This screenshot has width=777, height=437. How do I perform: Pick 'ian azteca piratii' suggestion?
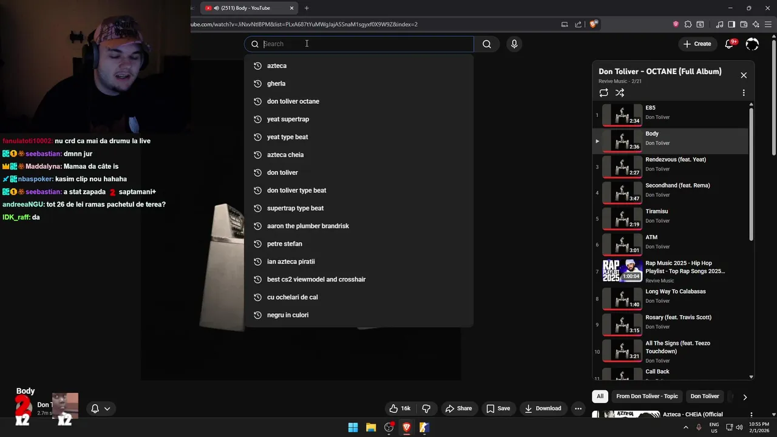point(359,262)
